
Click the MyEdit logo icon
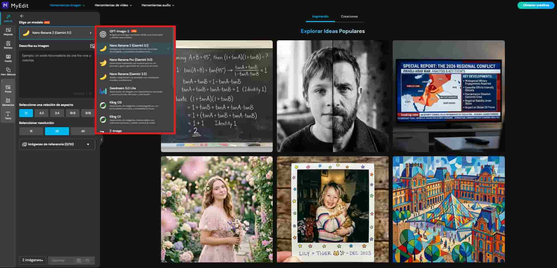tap(5, 5)
